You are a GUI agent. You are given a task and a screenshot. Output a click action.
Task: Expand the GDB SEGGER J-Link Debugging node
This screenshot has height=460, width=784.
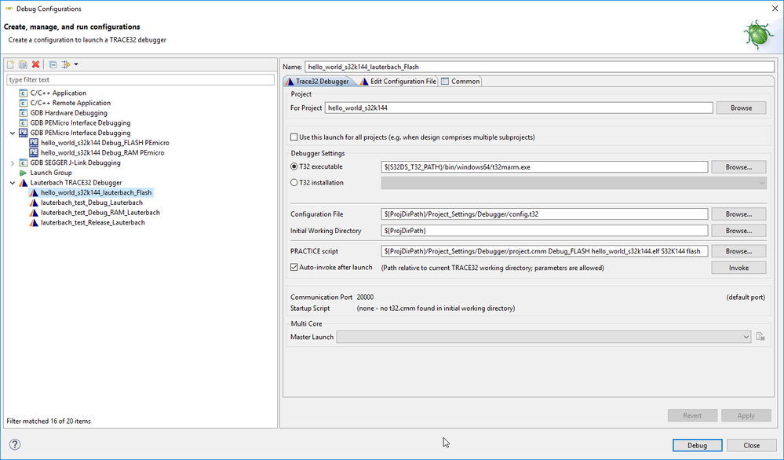click(13, 163)
